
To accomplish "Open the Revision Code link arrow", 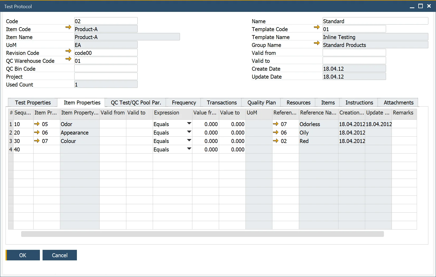I will pyautogui.click(x=68, y=51).
